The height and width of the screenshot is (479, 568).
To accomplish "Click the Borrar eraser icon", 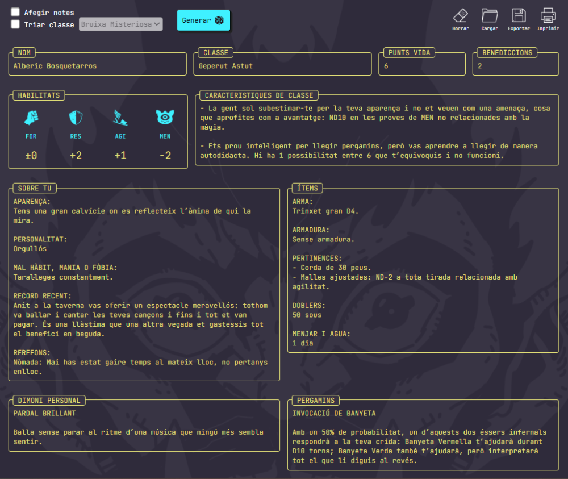I will coord(461,15).
